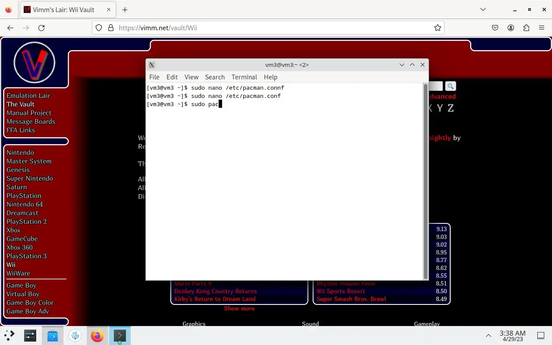552x345 pixels.
Task: Focus the Firefox URL address bar
Action: [267, 28]
